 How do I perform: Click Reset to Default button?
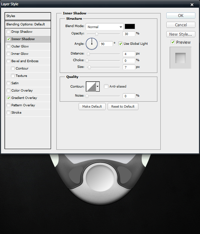(x=123, y=106)
